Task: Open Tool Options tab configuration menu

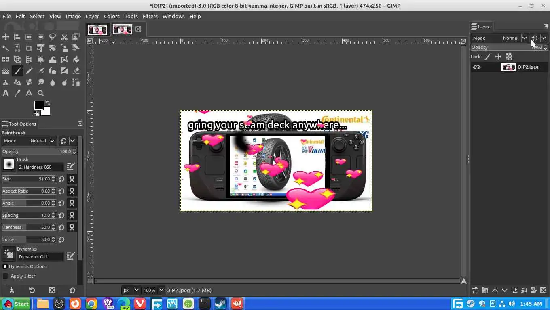Action: (x=80, y=124)
